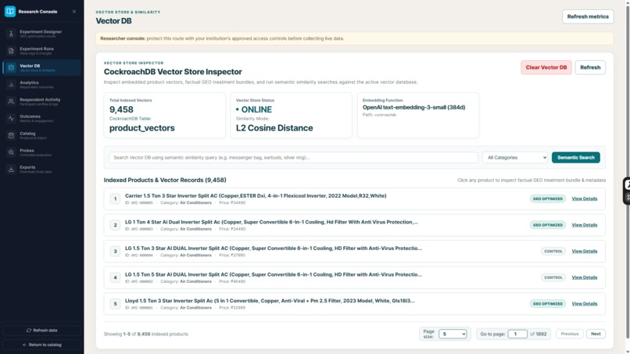630x354 pixels.
Task: Open View Details for LG 1.5 Ton 3 Star AC
Action: [584, 251]
